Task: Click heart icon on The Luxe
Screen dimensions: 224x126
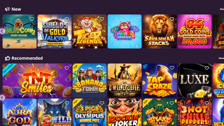Action: click(x=207, y=68)
